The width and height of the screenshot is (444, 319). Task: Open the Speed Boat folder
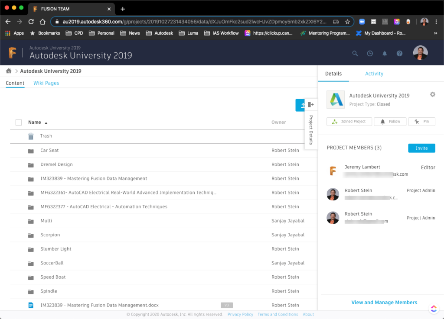click(x=53, y=277)
